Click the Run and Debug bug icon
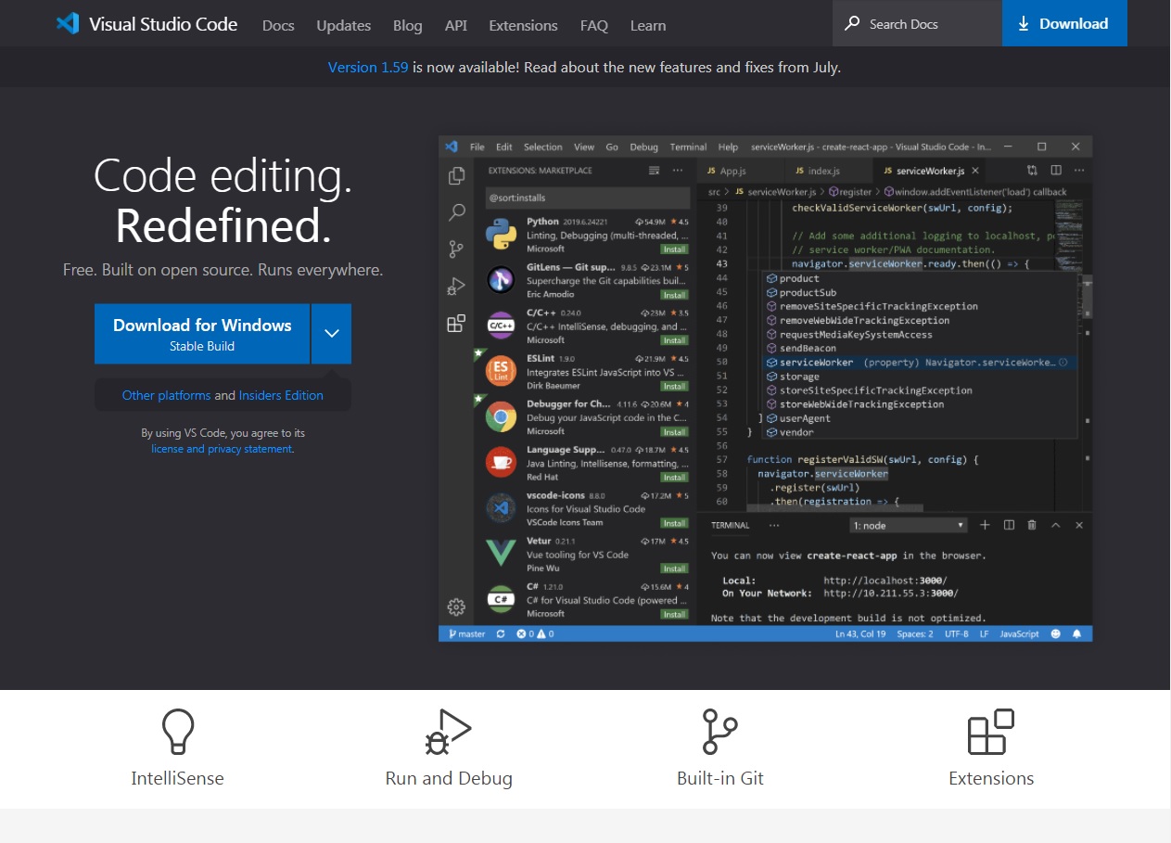Image resolution: width=1171 pixels, height=843 pixels. [449, 732]
